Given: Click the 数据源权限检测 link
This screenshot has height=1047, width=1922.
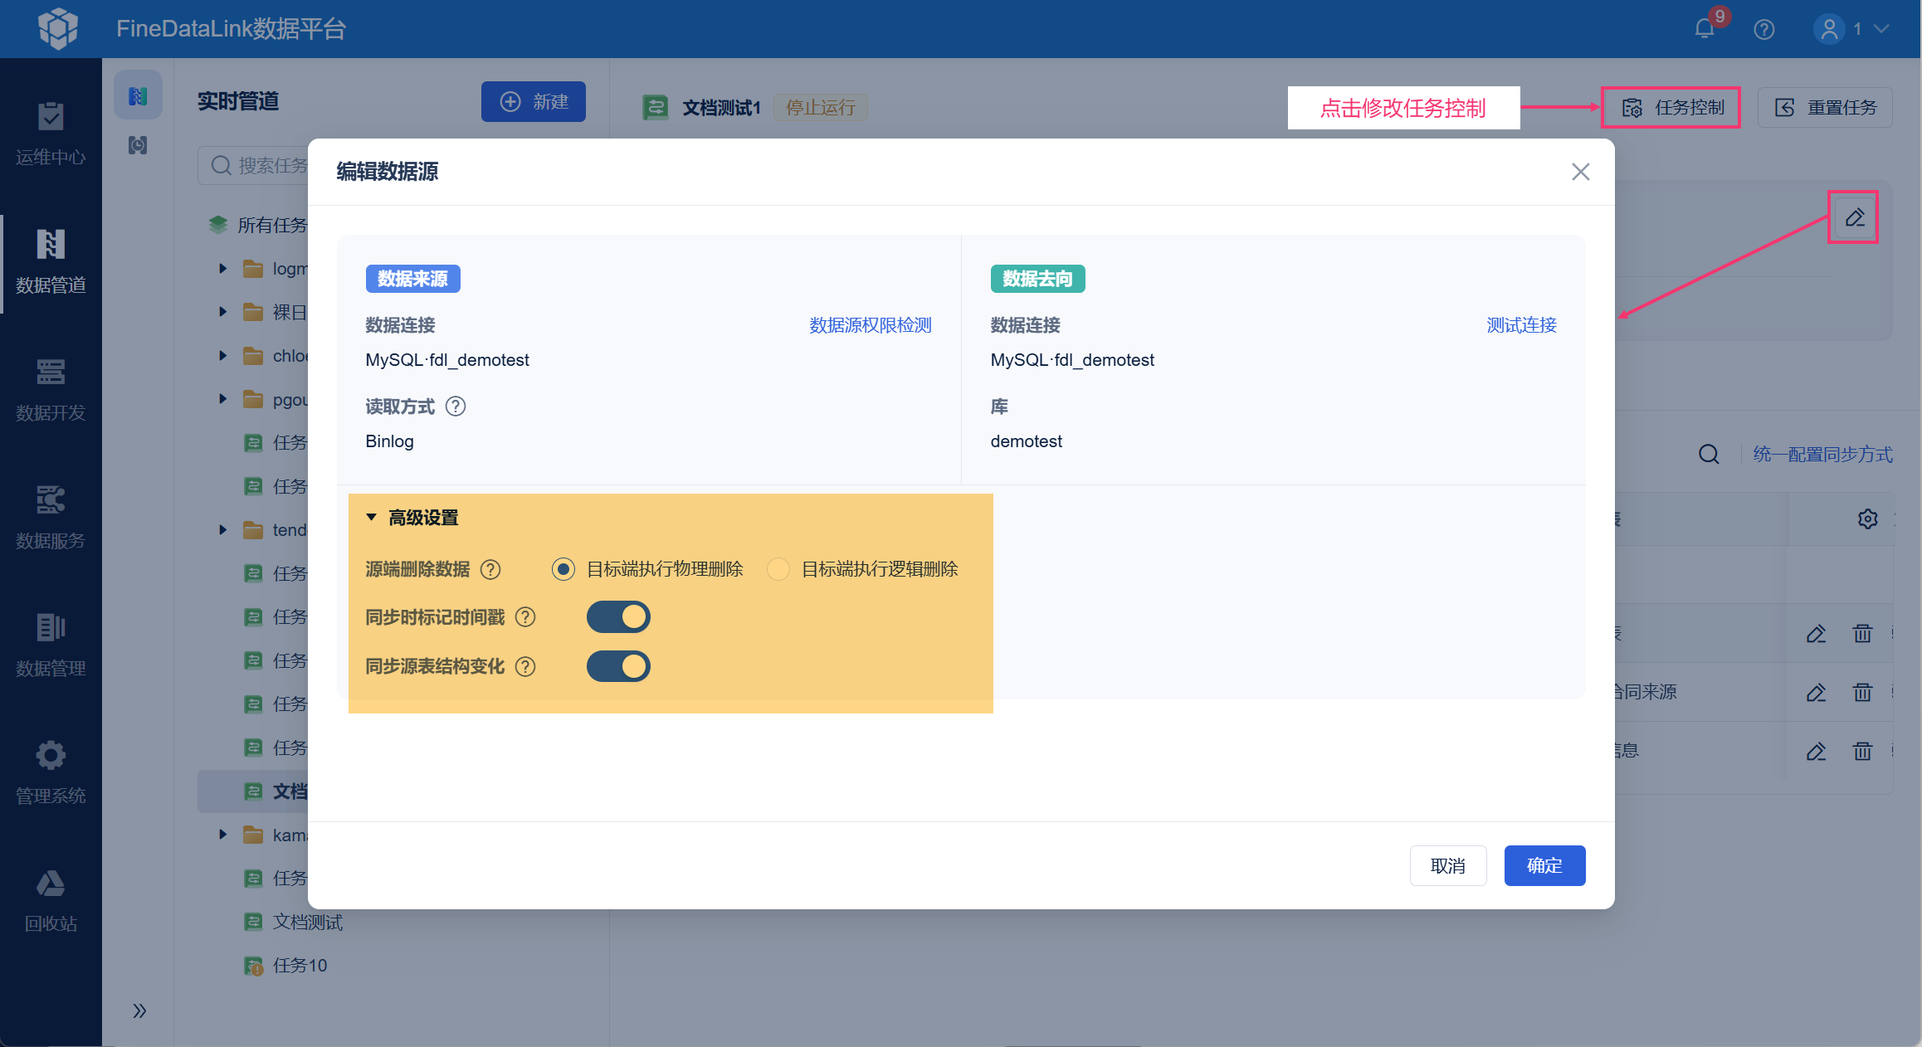Looking at the screenshot, I should point(870,325).
